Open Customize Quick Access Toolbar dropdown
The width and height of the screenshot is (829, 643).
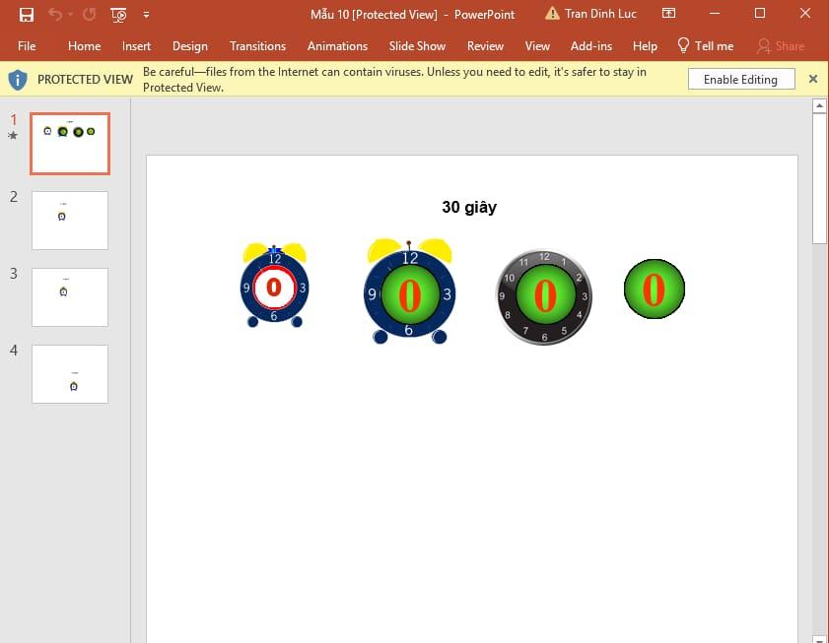145,13
